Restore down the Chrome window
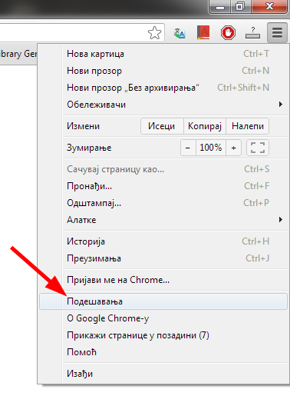The width and height of the screenshot is (290, 406). (x=240, y=7)
